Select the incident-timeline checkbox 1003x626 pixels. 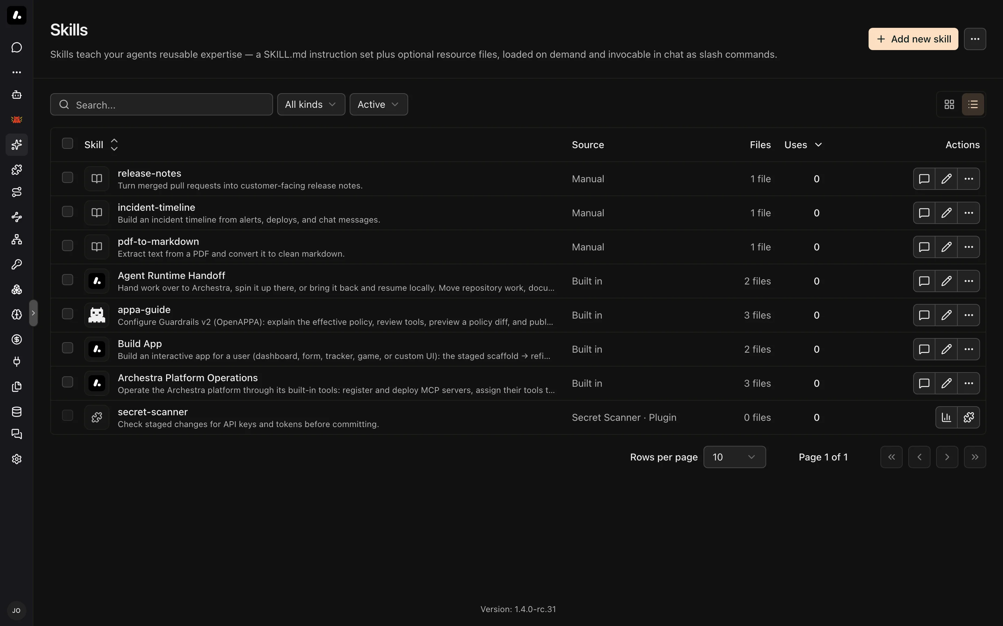68,211
